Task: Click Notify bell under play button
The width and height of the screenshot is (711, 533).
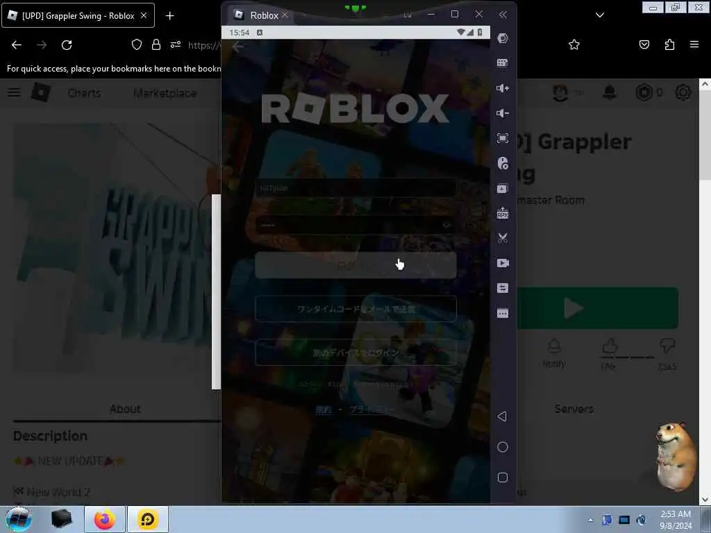Action: click(x=554, y=353)
